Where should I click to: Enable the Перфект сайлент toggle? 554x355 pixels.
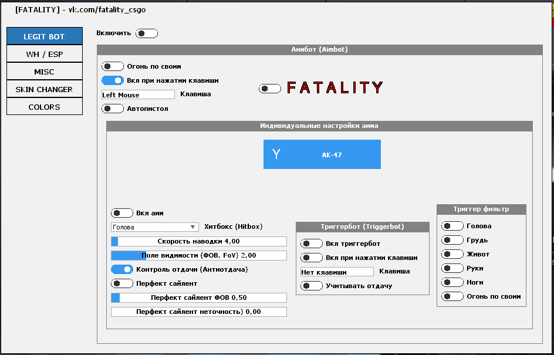[122, 283]
